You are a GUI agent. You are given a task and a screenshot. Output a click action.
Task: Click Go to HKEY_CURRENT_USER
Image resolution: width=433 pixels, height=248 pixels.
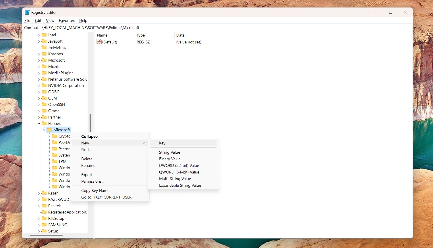click(x=110, y=197)
